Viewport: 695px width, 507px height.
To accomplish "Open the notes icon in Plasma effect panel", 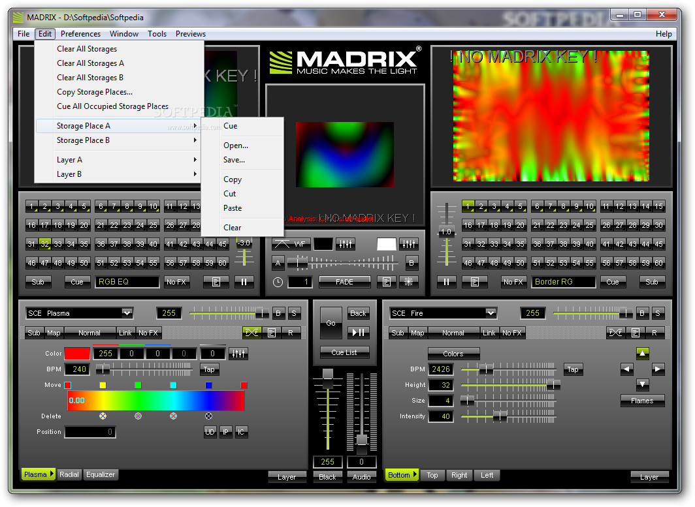I will pos(272,333).
